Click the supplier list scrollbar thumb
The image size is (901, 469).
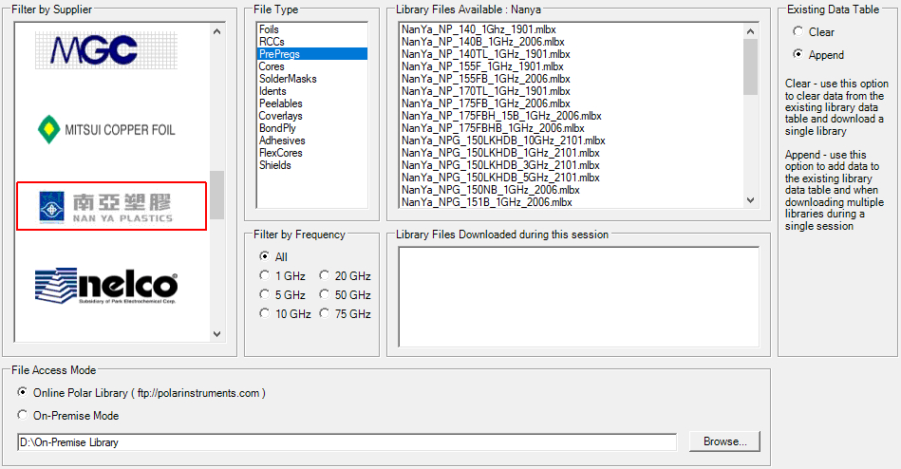point(216,195)
